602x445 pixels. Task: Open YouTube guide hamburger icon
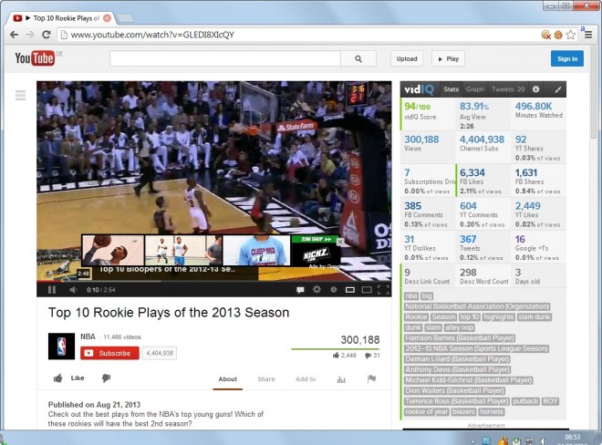(20, 95)
